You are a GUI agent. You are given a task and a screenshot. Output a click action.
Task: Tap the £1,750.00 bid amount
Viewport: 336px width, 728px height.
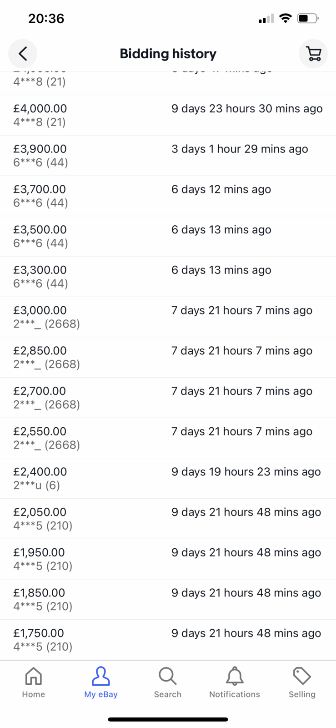[x=39, y=633]
